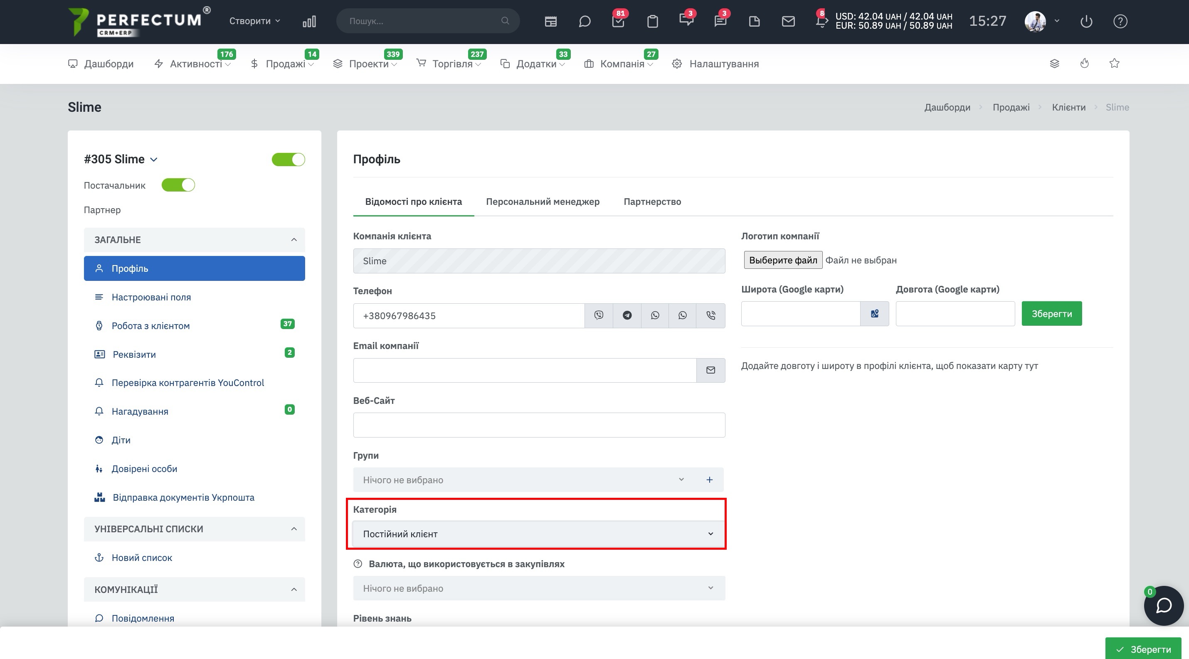The width and height of the screenshot is (1189, 659).
Task: Open the document file icon in header
Action: tap(754, 21)
